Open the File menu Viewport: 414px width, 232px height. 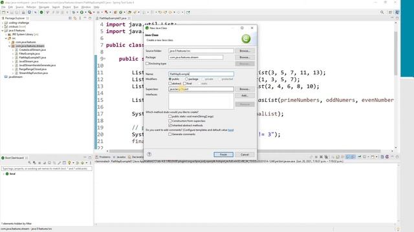pyautogui.click(x=3, y=7)
